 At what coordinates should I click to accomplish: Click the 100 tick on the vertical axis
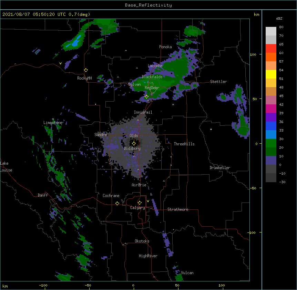253,54
